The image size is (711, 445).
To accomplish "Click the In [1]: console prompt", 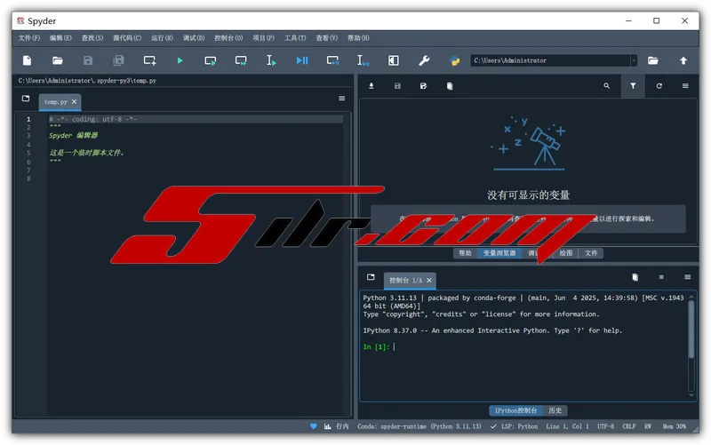I will tap(376, 346).
